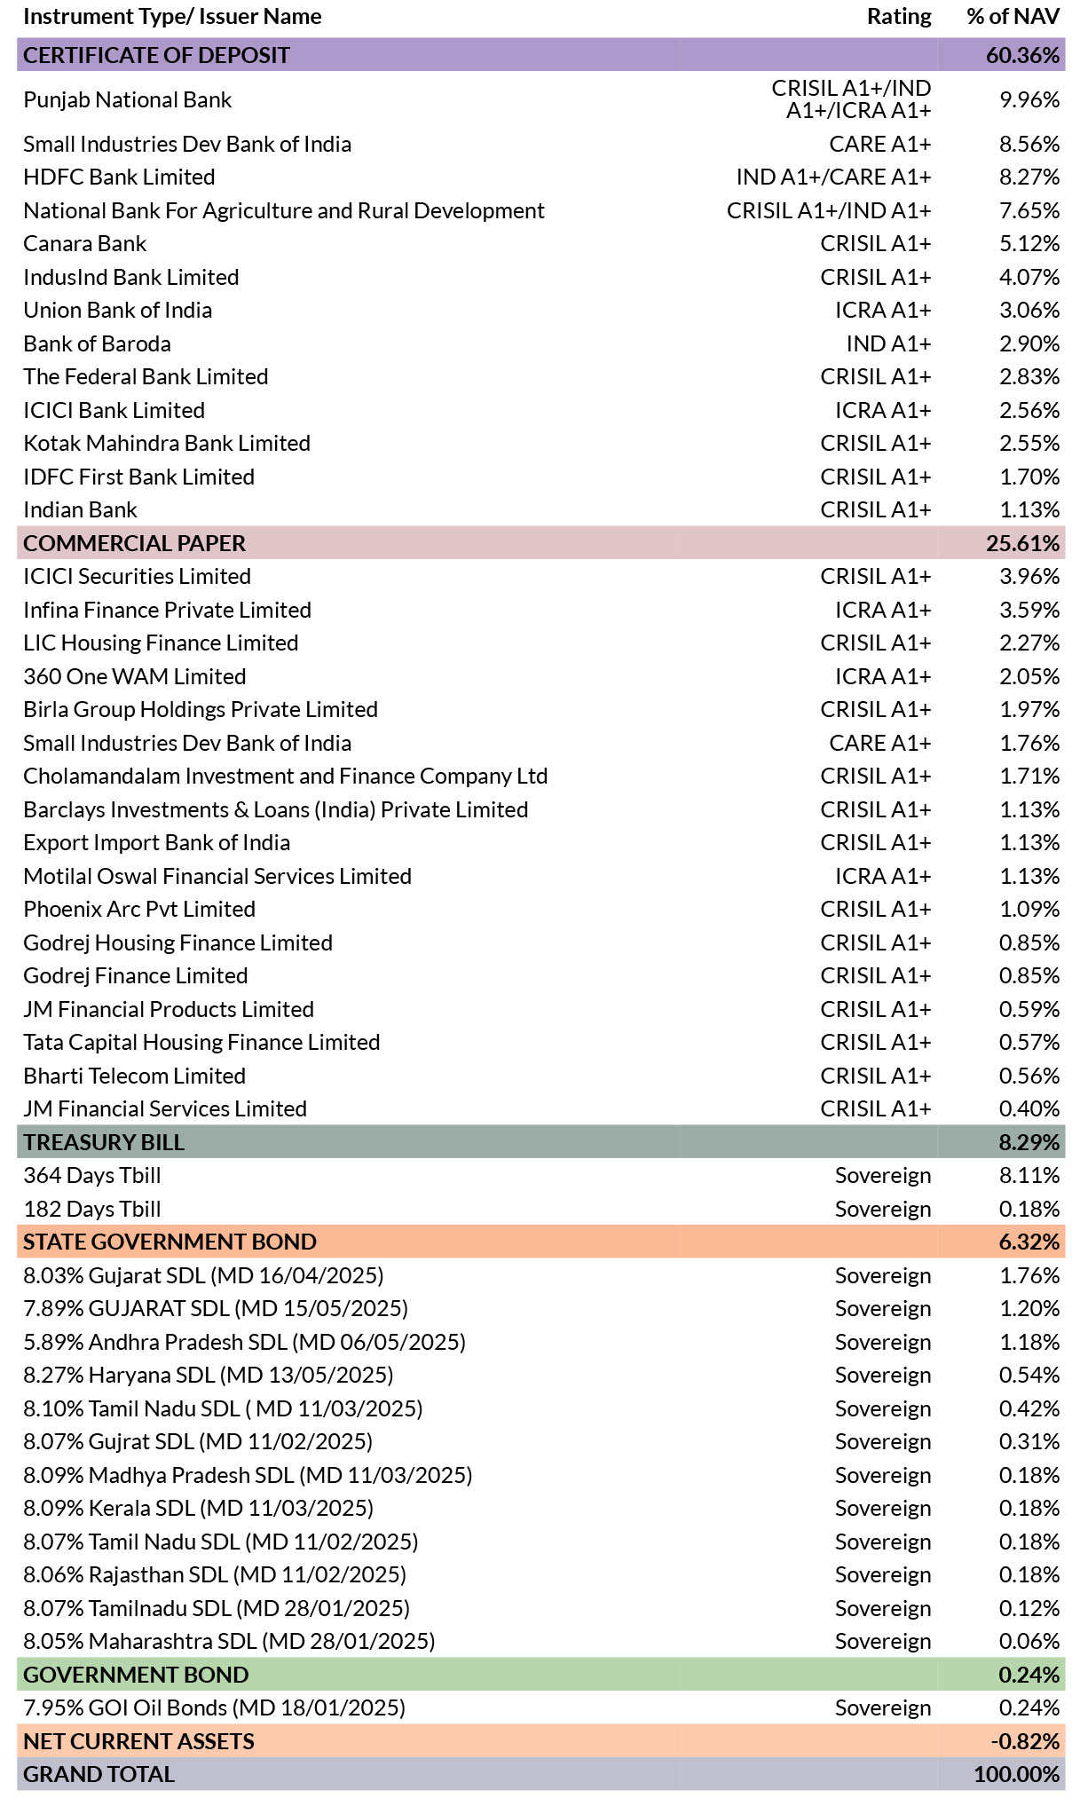Click the Rating column header
1080x1806 pixels.
coord(899,16)
